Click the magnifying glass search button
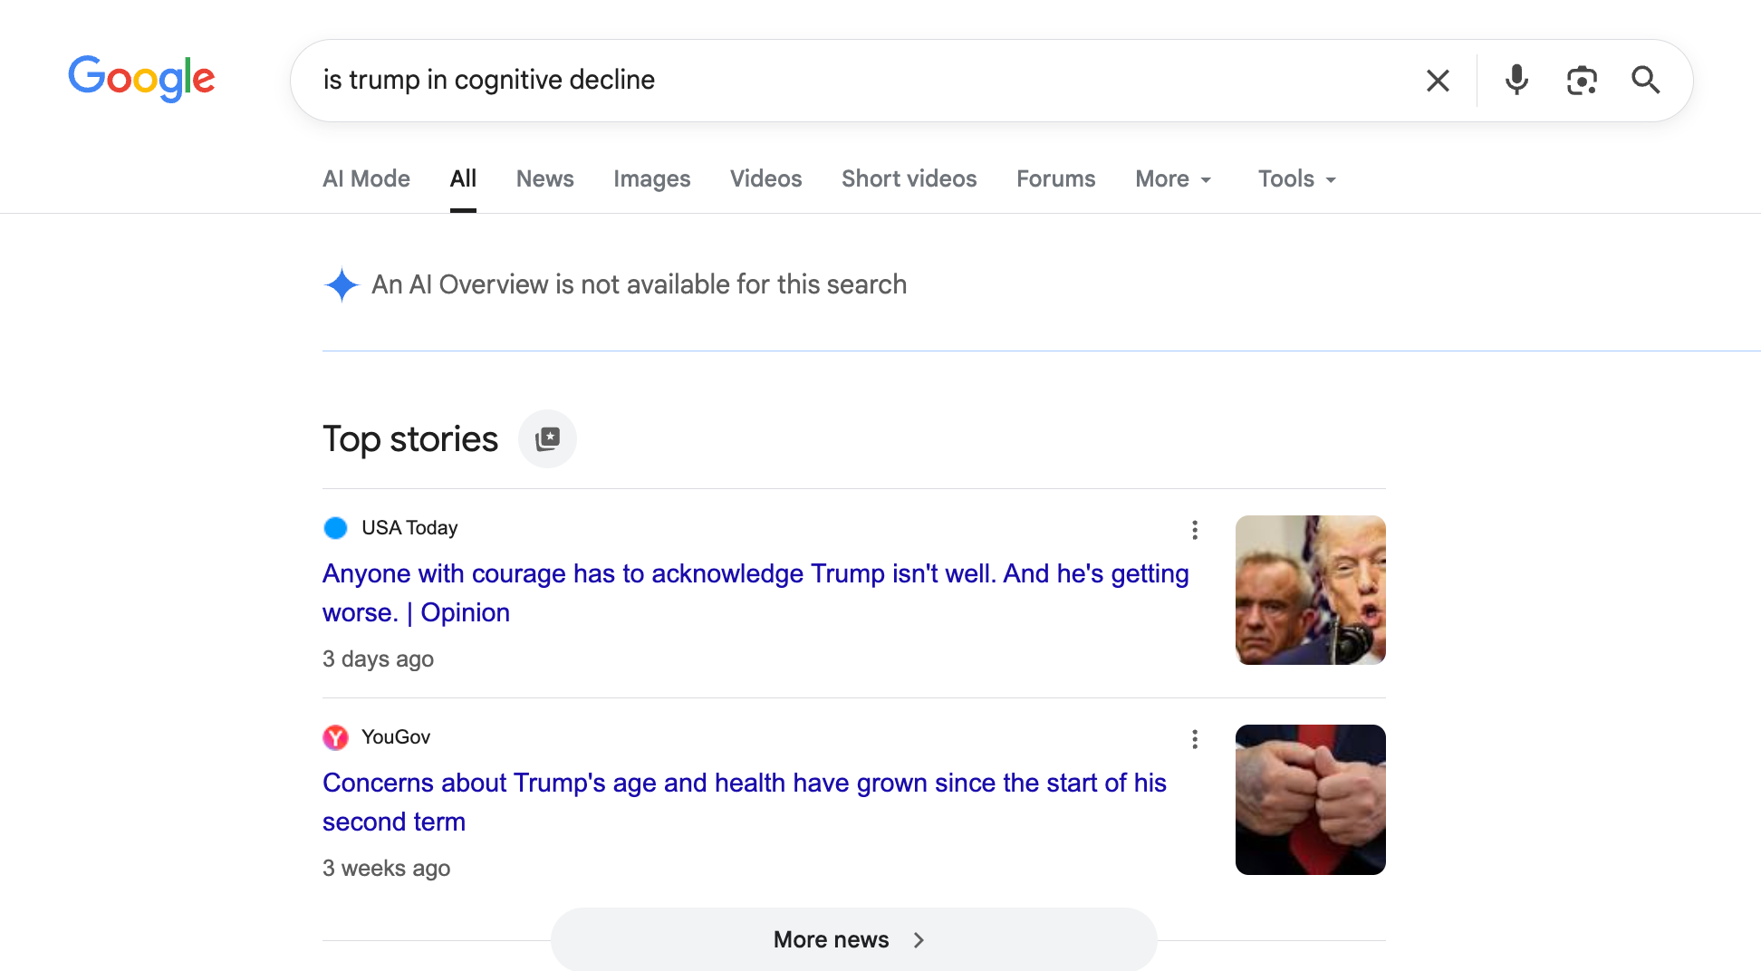 click(x=1645, y=81)
